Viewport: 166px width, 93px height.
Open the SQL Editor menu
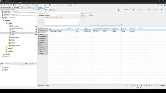coord(20,3)
